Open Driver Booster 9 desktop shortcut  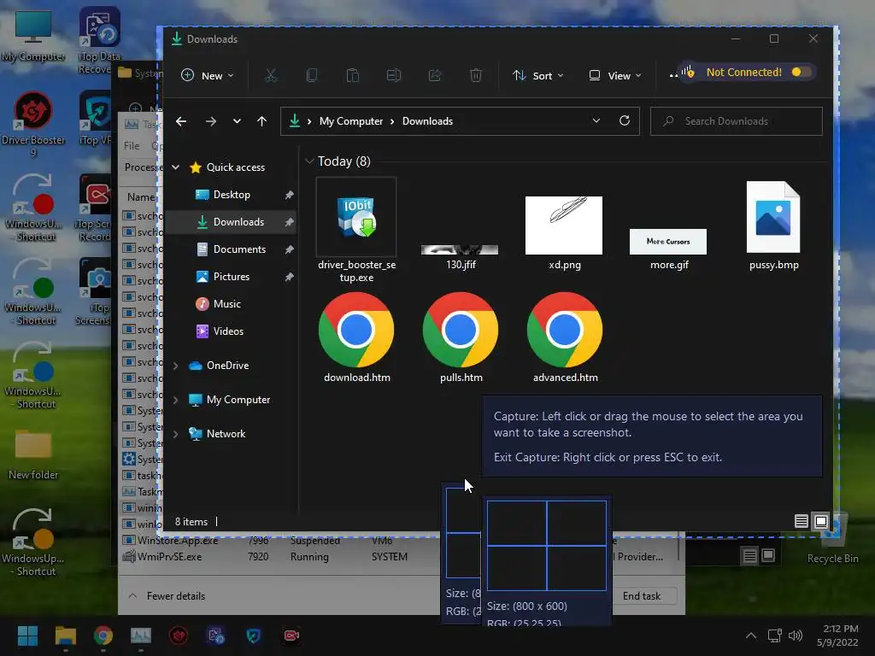(33, 125)
